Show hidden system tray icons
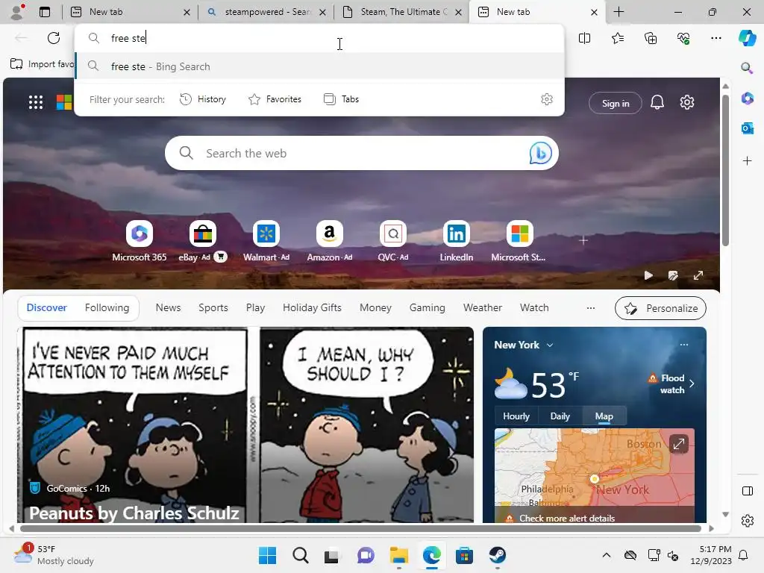764x573 pixels. [606, 555]
